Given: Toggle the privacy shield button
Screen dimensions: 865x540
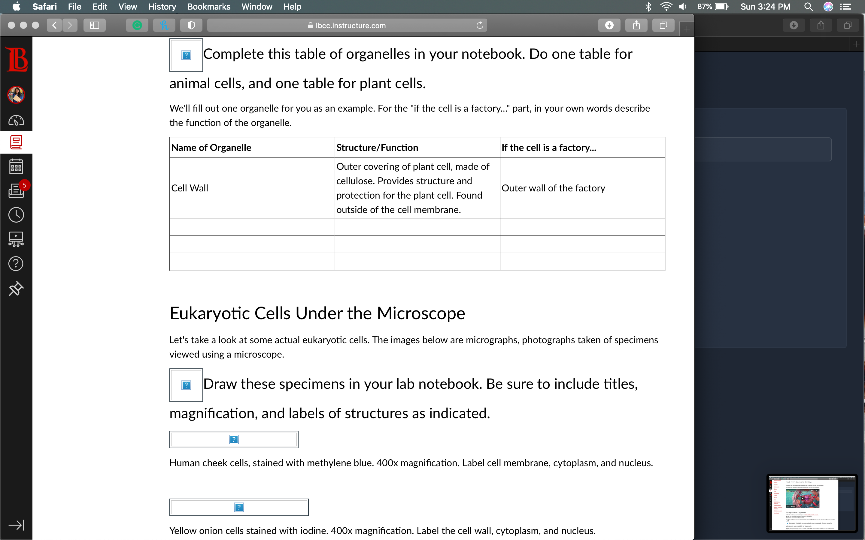Looking at the screenshot, I should [191, 25].
